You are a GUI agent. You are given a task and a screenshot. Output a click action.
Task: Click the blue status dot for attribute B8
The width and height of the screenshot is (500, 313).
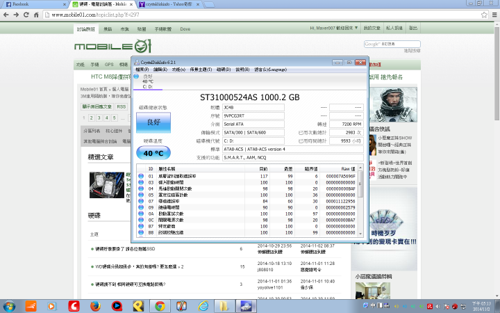pos(141,232)
